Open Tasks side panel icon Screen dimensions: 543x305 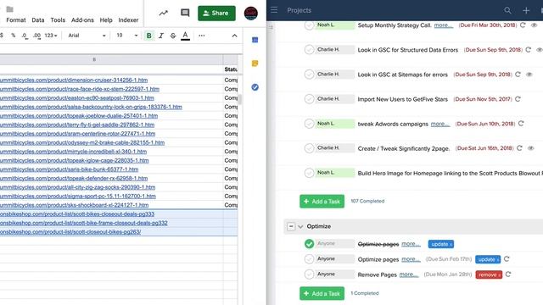[x=255, y=87]
